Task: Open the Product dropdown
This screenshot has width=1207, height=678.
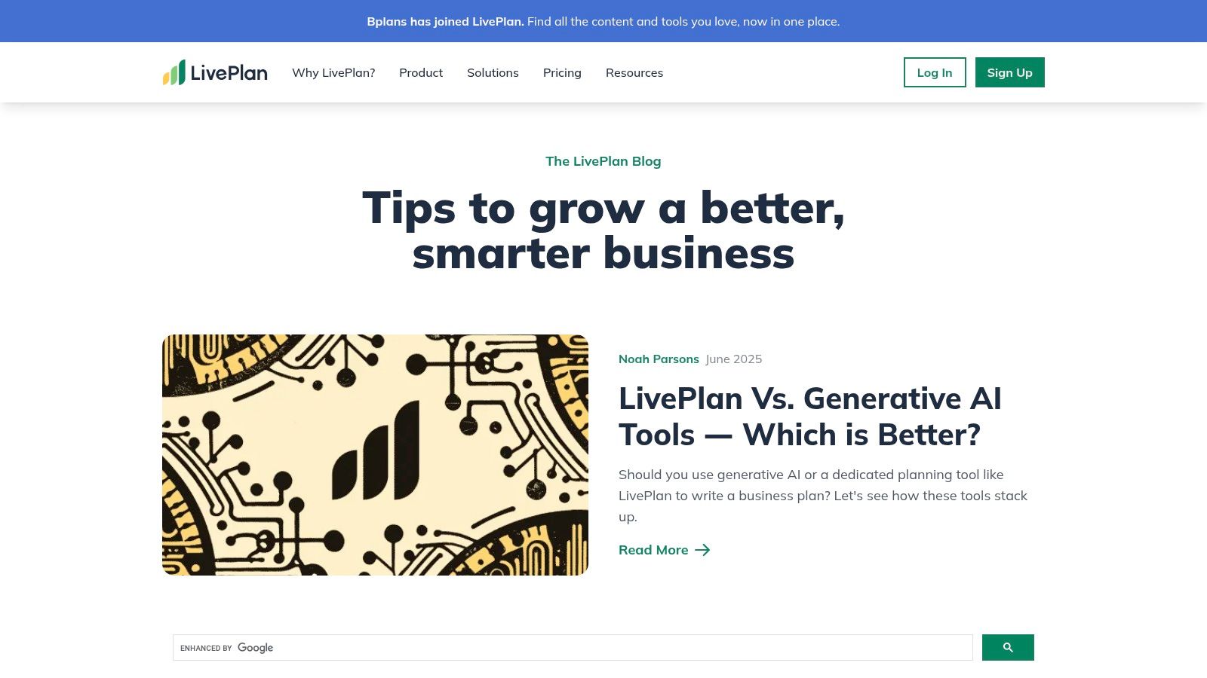Action: [x=420, y=72]
